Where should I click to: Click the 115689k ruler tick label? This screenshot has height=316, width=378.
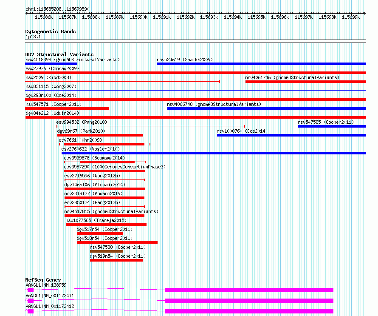coord(115,17)
